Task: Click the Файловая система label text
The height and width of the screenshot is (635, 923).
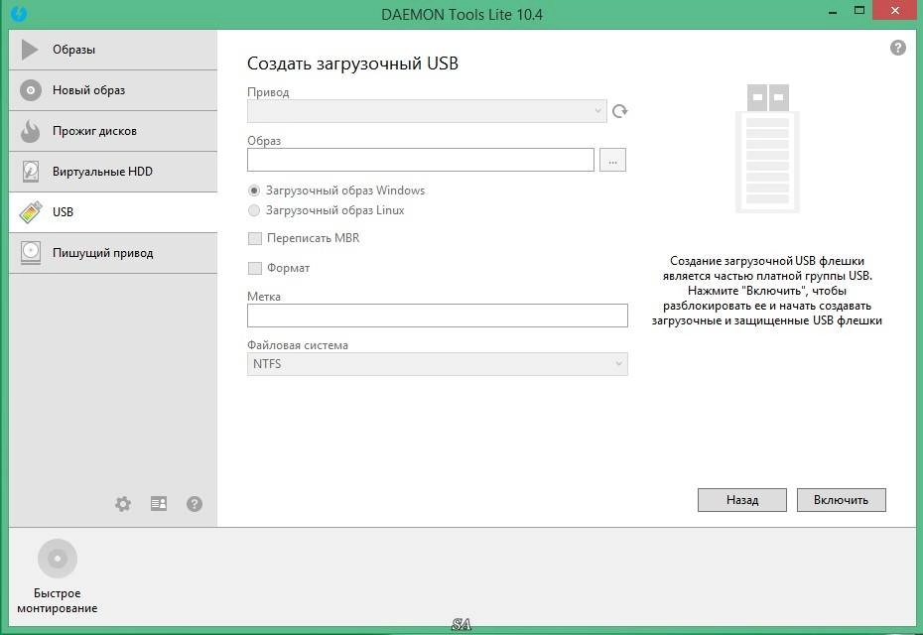Action: 298,345
